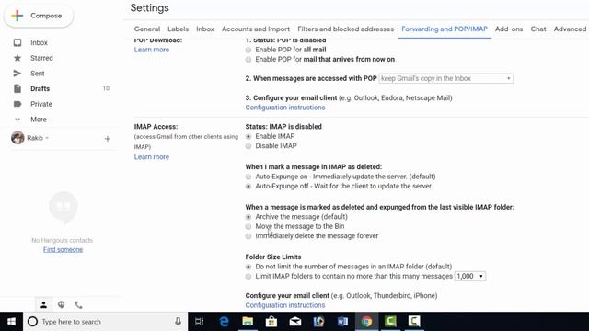Launch Microsoft Edge from taskbar

[x=224, y=322]
